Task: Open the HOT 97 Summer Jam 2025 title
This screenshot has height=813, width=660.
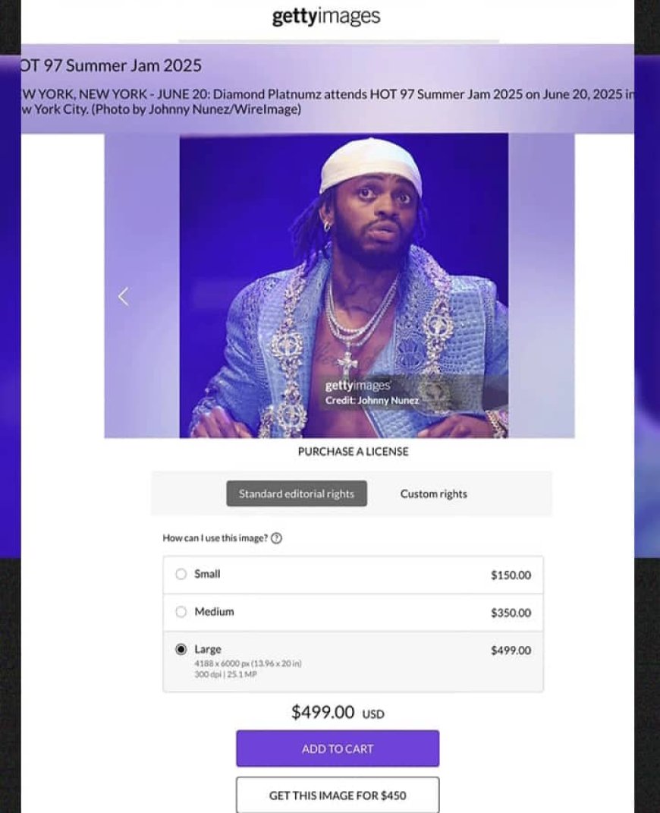Action: pyautogui.click(x=110, y=66)
